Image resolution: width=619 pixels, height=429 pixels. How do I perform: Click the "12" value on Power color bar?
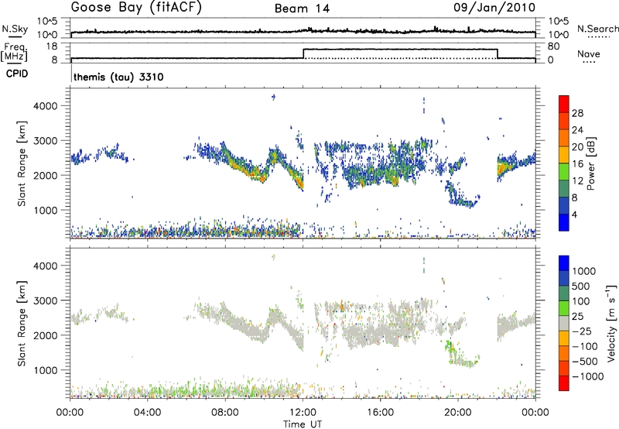(x=577, y=181)
